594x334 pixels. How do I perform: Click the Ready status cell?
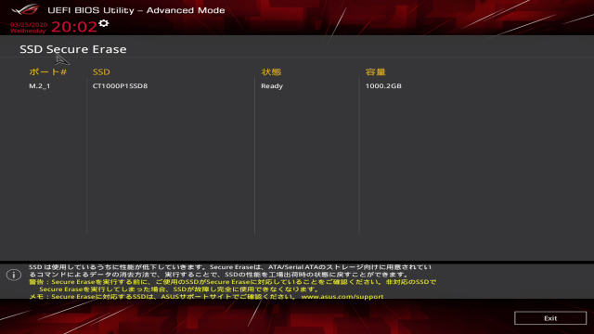tap(272, 86)
